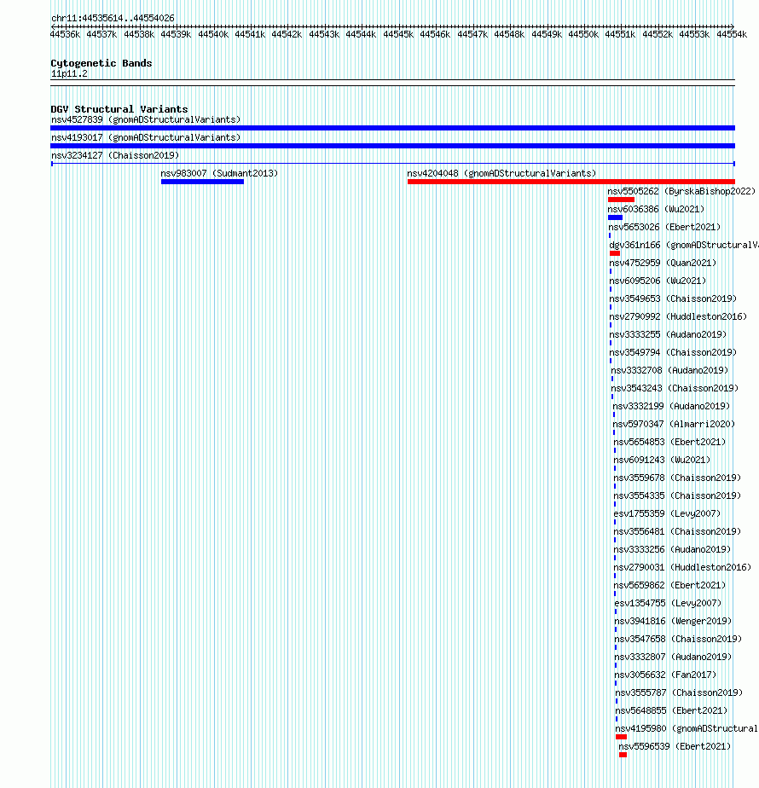Open nsv6036386 (Wu2021) variant
The image size is (759, 788).
pos(656,209)
